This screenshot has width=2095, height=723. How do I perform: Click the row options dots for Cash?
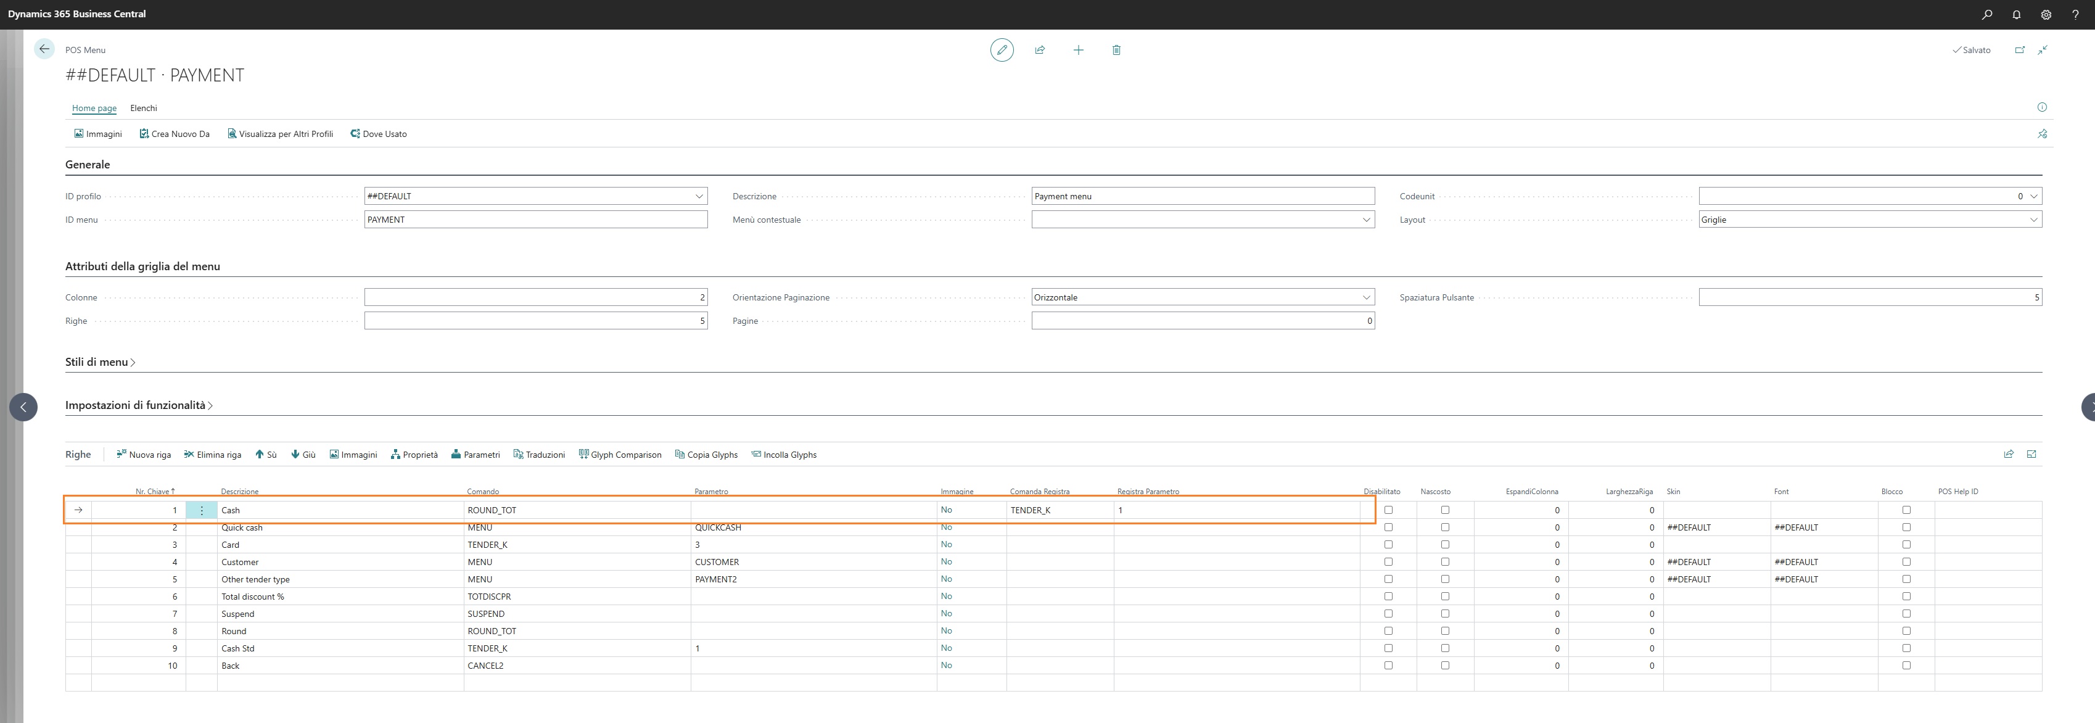(202, 510)
